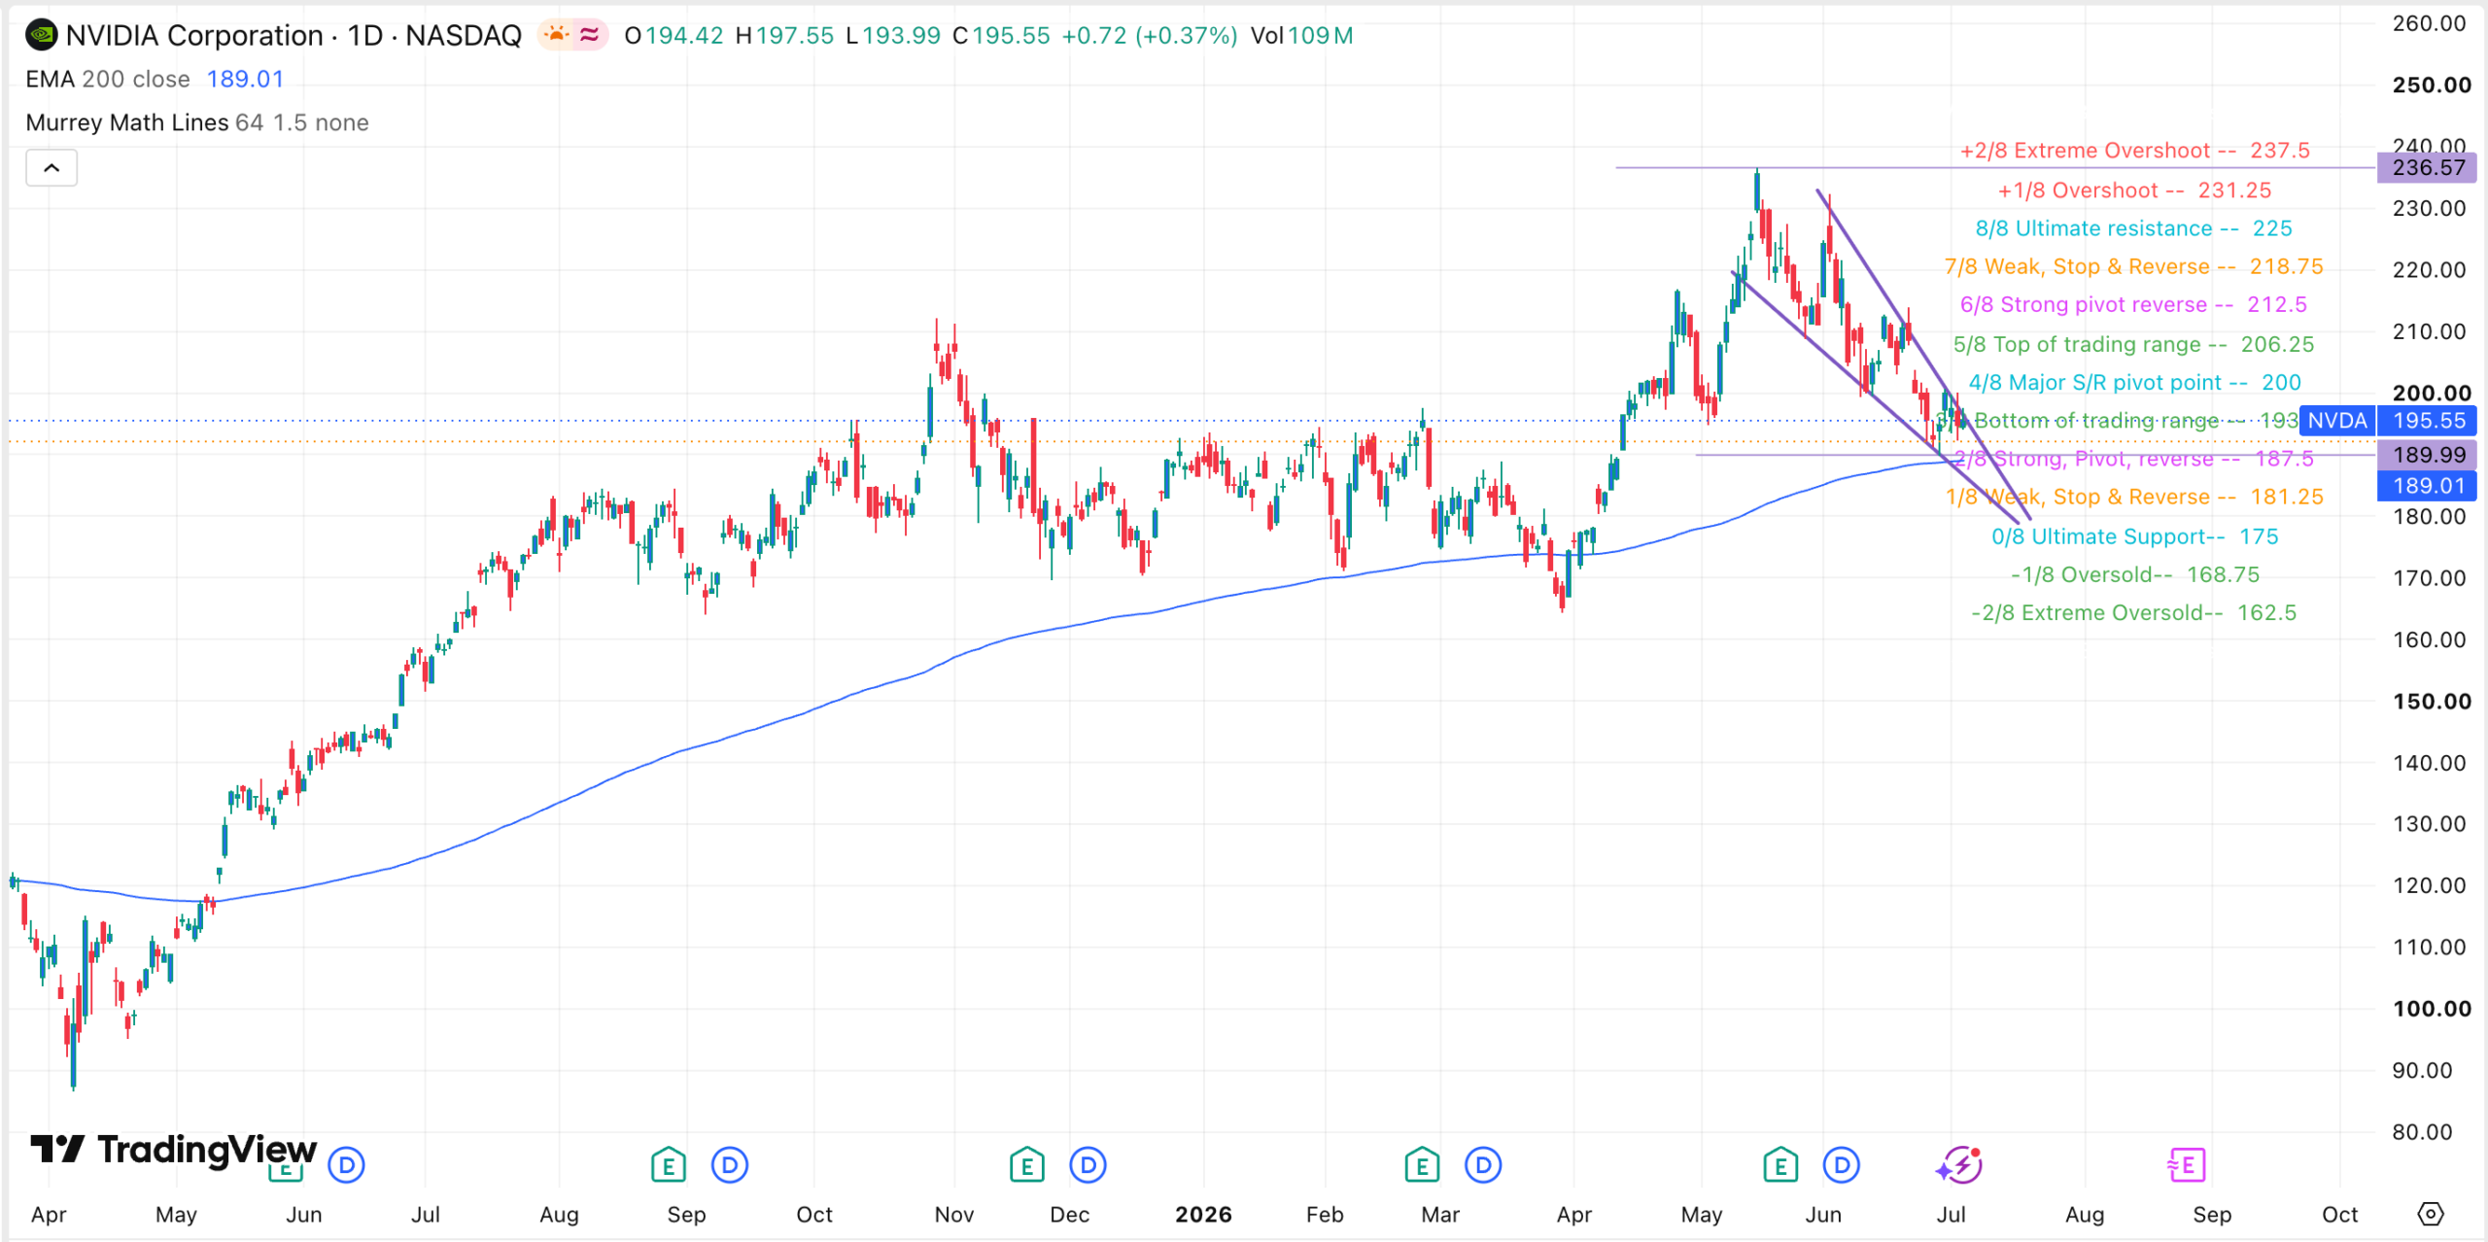Click the dividend D marker after Jun 2025
The image size is (2488, 1242).
(346, 1164)
